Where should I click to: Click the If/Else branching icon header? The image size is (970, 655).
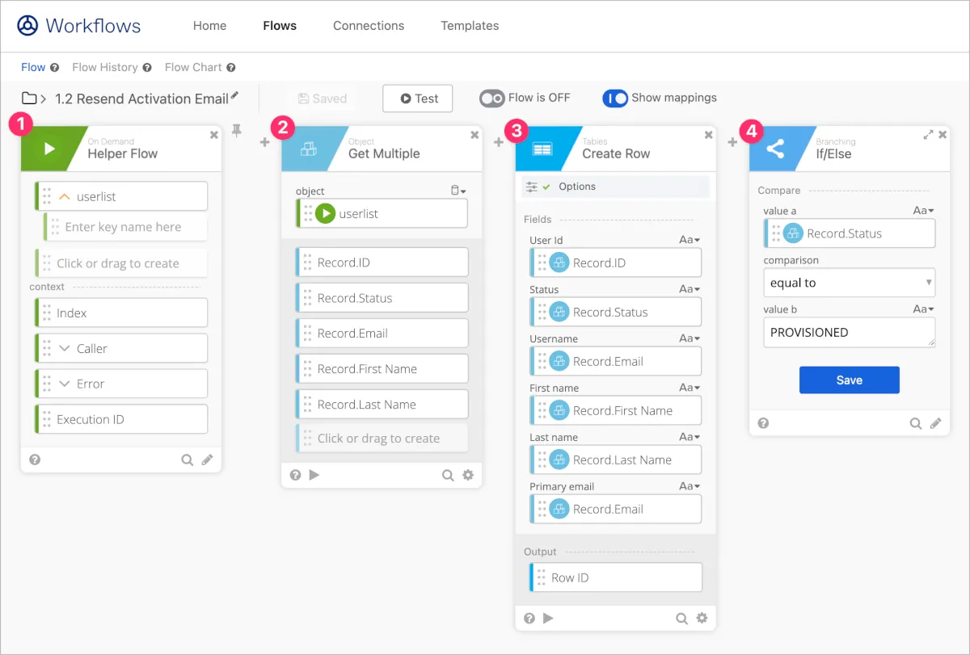point(775,149)
